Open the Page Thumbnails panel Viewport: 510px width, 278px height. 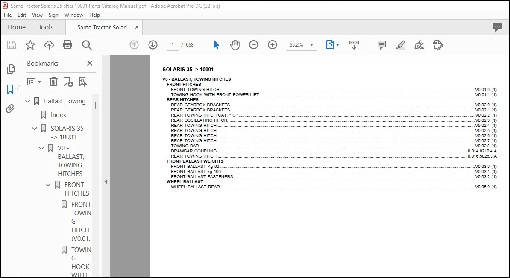11,69
